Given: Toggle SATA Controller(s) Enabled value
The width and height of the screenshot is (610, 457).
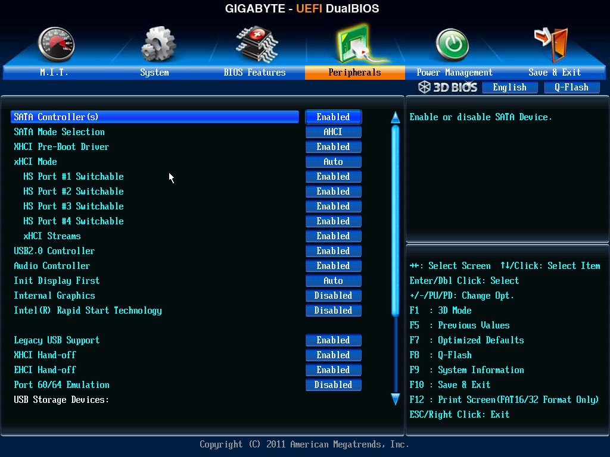Looking at the screenshot, I should point(334,117).
